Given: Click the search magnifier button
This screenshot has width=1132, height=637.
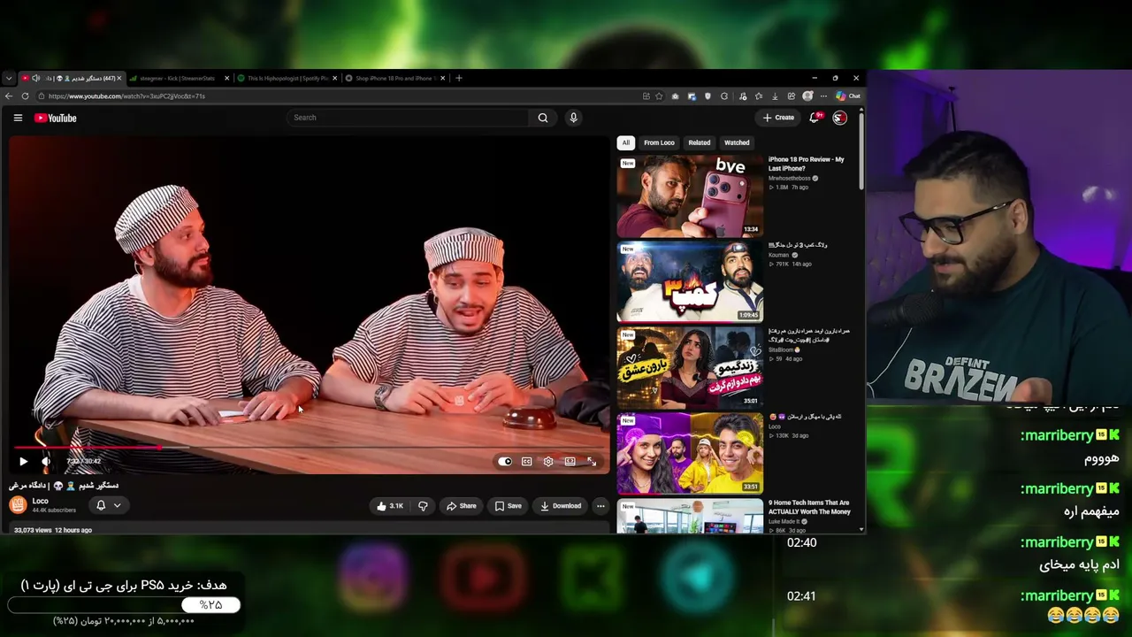Looking at the screenshot, I should pyautogui.click(x=543, y=118).
